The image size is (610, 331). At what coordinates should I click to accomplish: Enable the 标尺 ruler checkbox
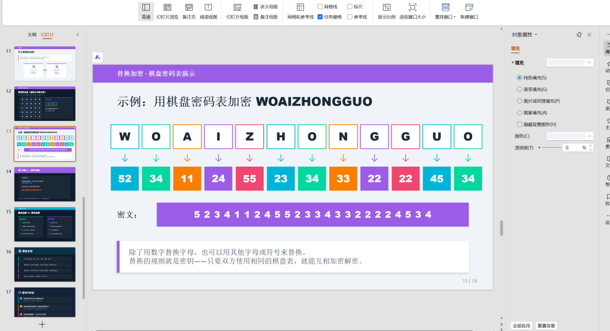[x=350, y=7]
